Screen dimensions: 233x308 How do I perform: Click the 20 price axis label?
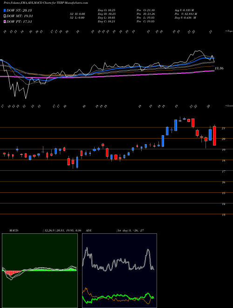click(223, 139)
